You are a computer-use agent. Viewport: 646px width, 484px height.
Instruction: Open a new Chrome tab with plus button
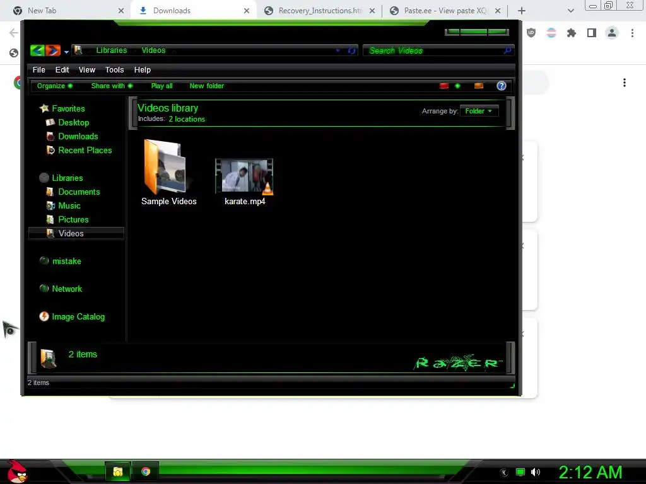pyautogui.click(x=521, y=11)
